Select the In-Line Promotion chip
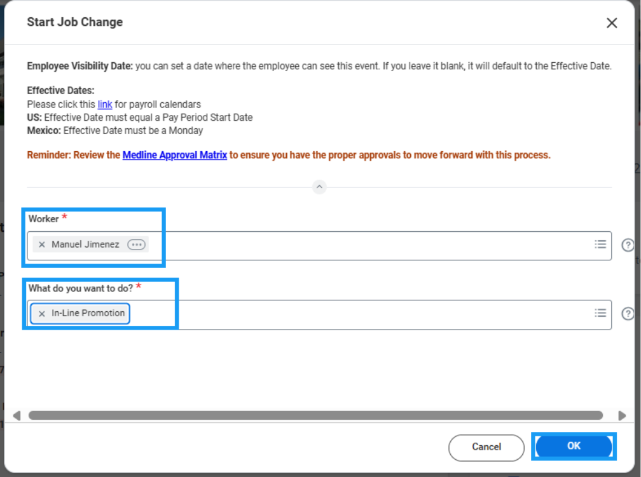The width and height of the screenshot is (641, 477). [88, 313]
